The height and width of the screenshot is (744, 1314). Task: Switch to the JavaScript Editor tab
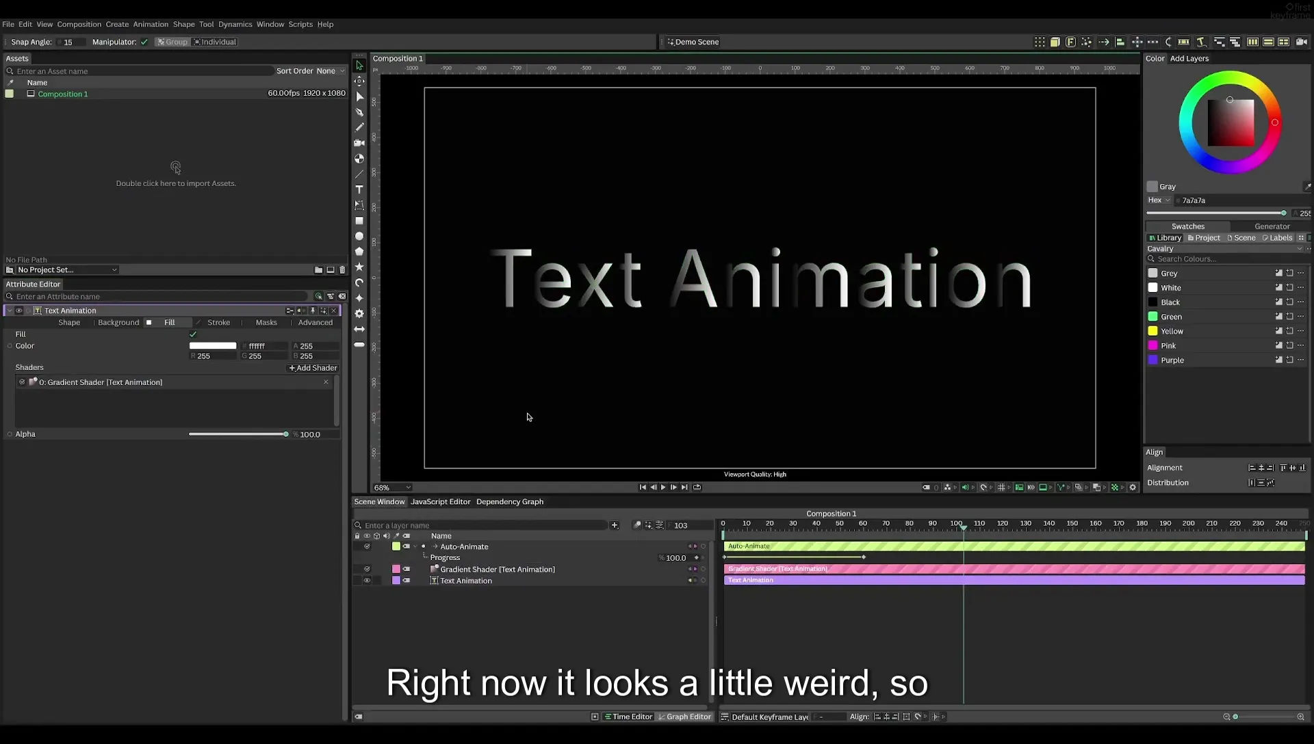coord(440,502)
